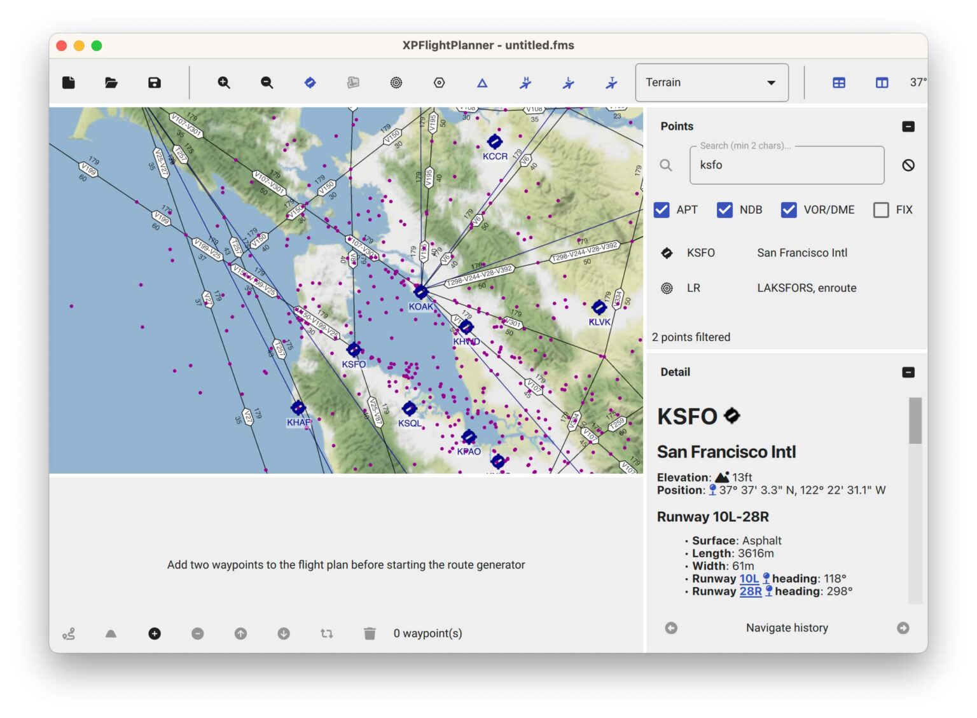Navigate history forward arrow
This screenshot has width=977, height=718.
click(903, 628)
